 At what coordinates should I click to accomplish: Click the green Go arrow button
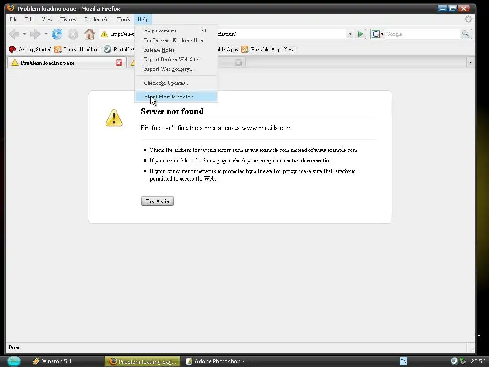(360, 34)
